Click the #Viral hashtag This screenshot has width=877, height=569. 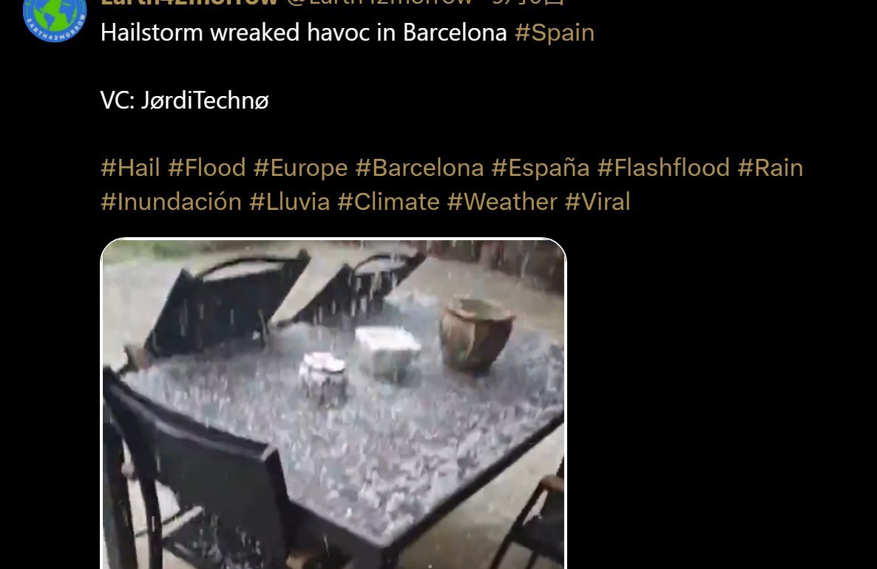point(597,202)
